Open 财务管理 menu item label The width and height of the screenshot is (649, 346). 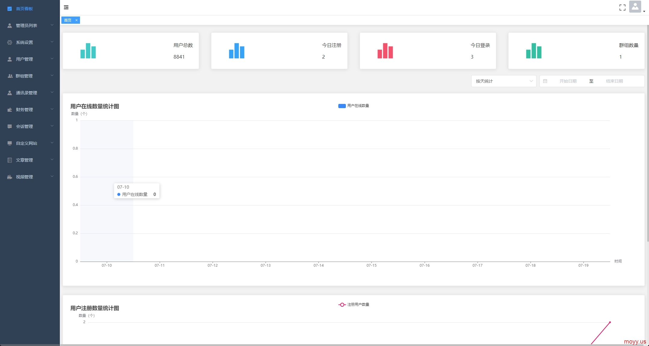(24, 110)
